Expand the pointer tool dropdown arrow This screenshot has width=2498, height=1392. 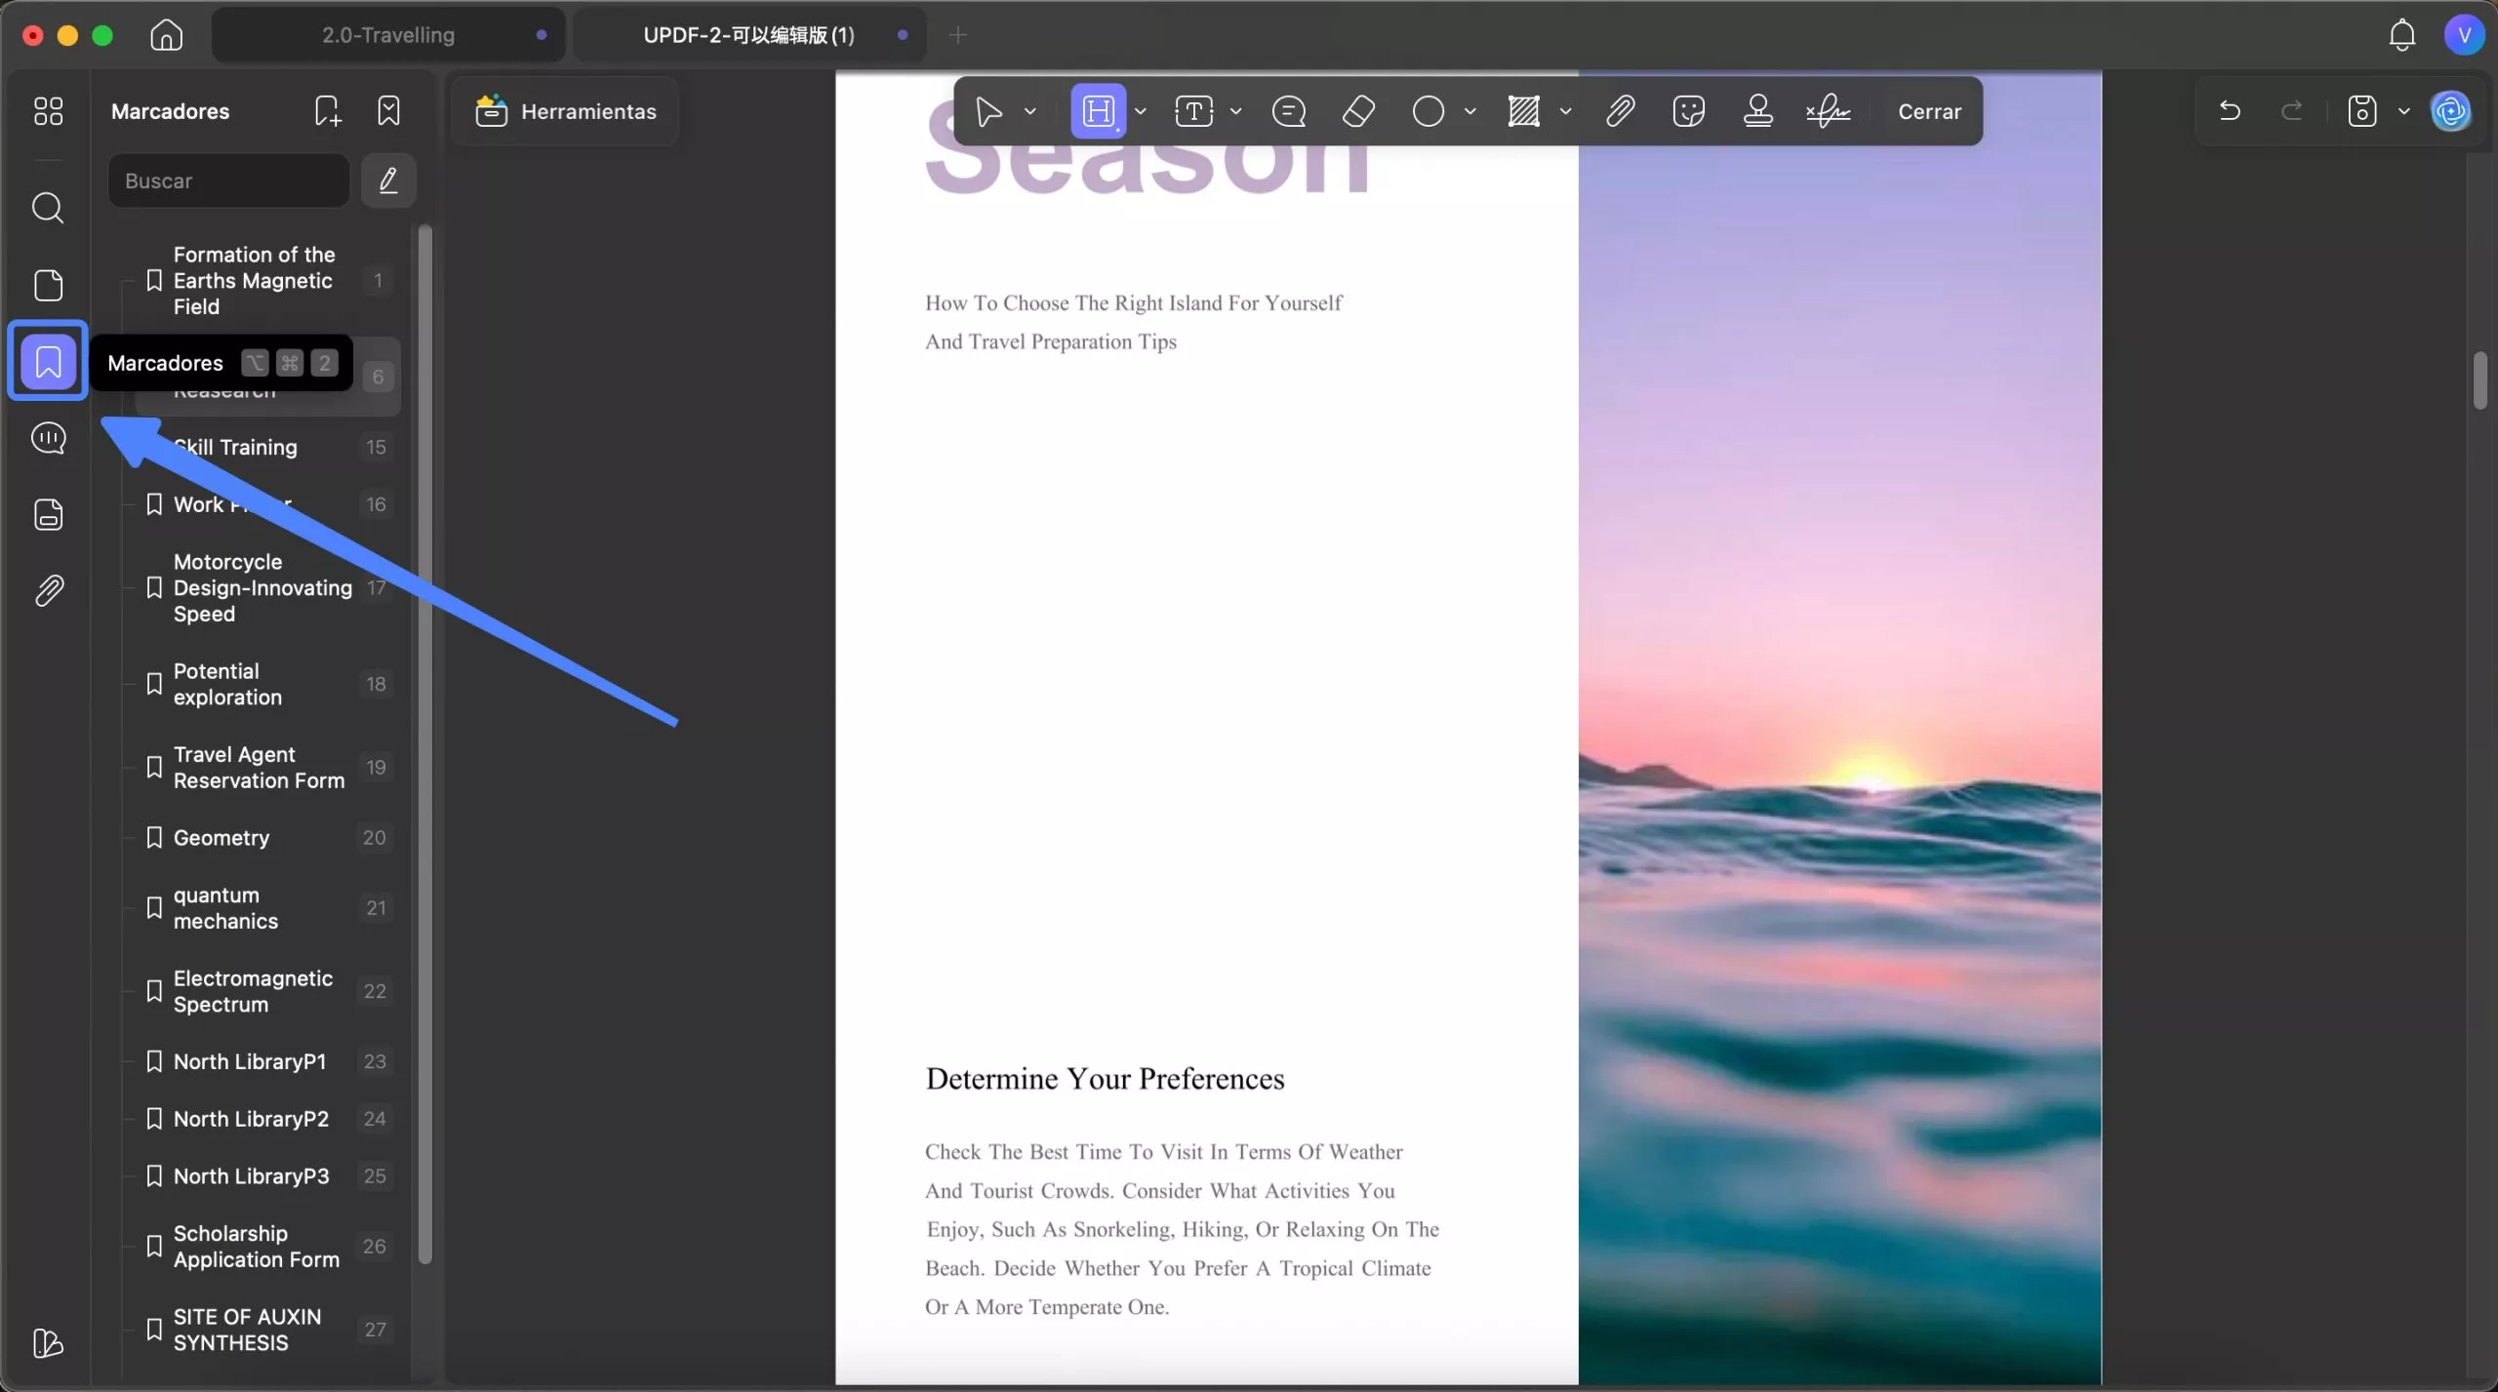tap(1029, 111)
